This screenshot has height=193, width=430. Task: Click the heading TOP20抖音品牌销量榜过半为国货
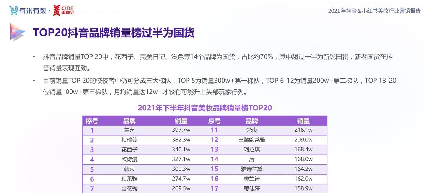[113, 33]
